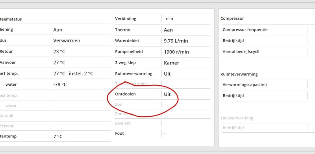Click the Verbinding connection status icon
The width and height of the screenshot is (315, 154).
tap(169, 19)
